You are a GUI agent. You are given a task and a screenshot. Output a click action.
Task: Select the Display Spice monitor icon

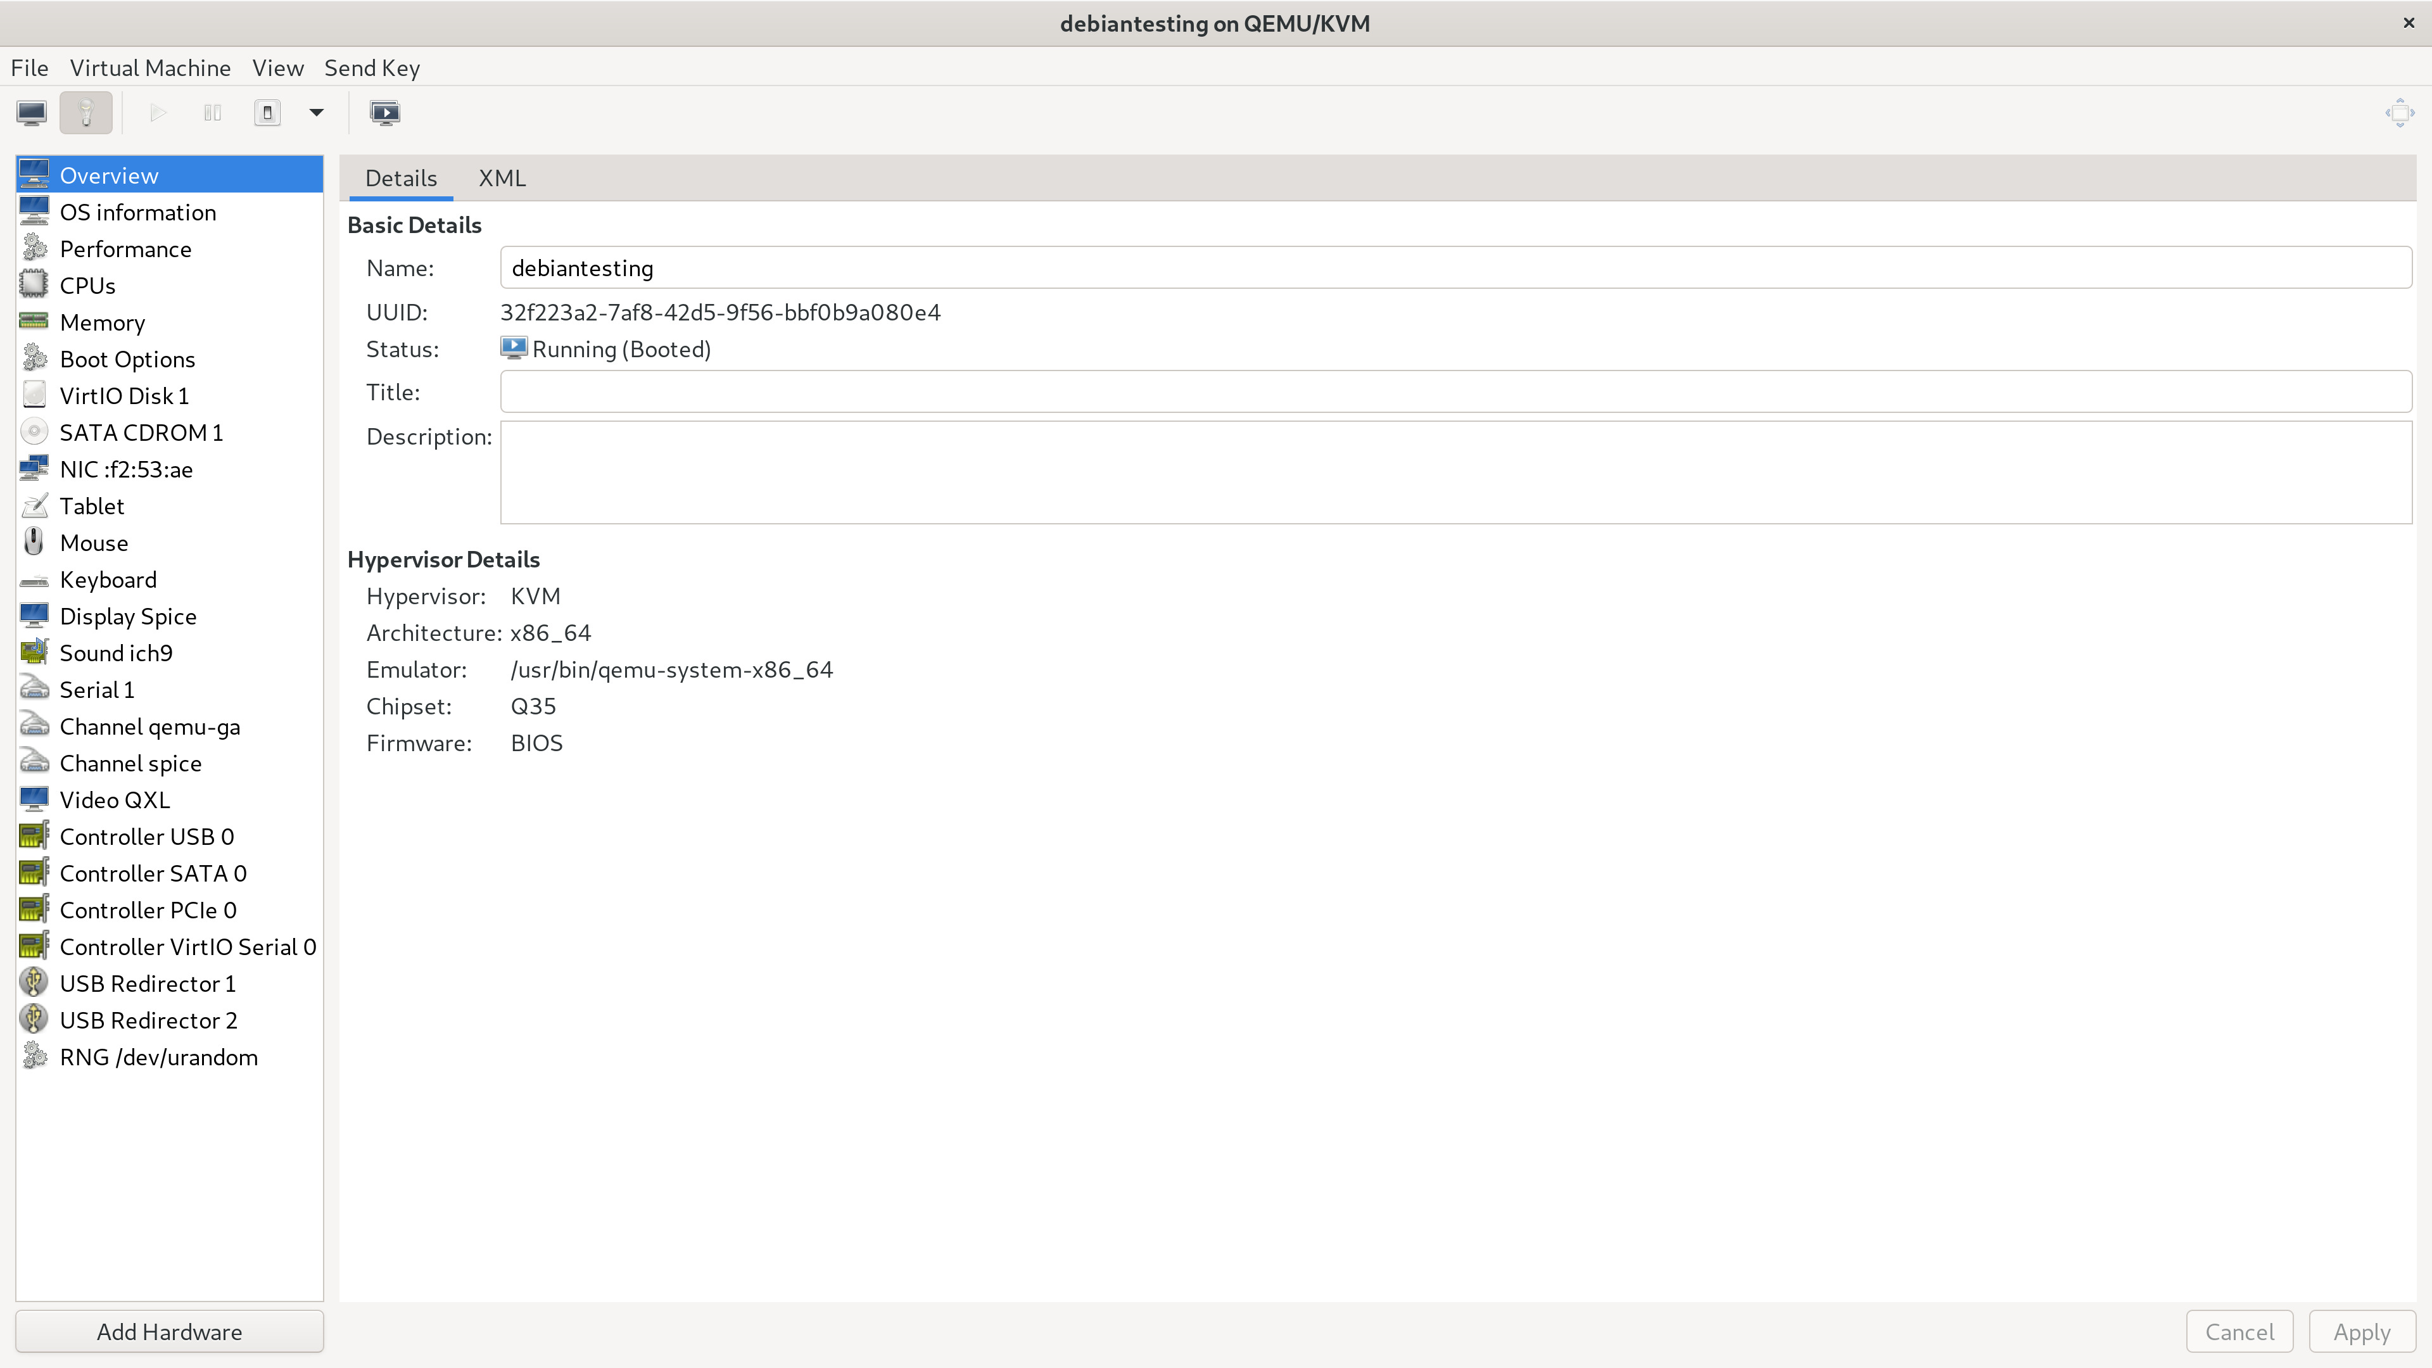(x=34, y=616)
